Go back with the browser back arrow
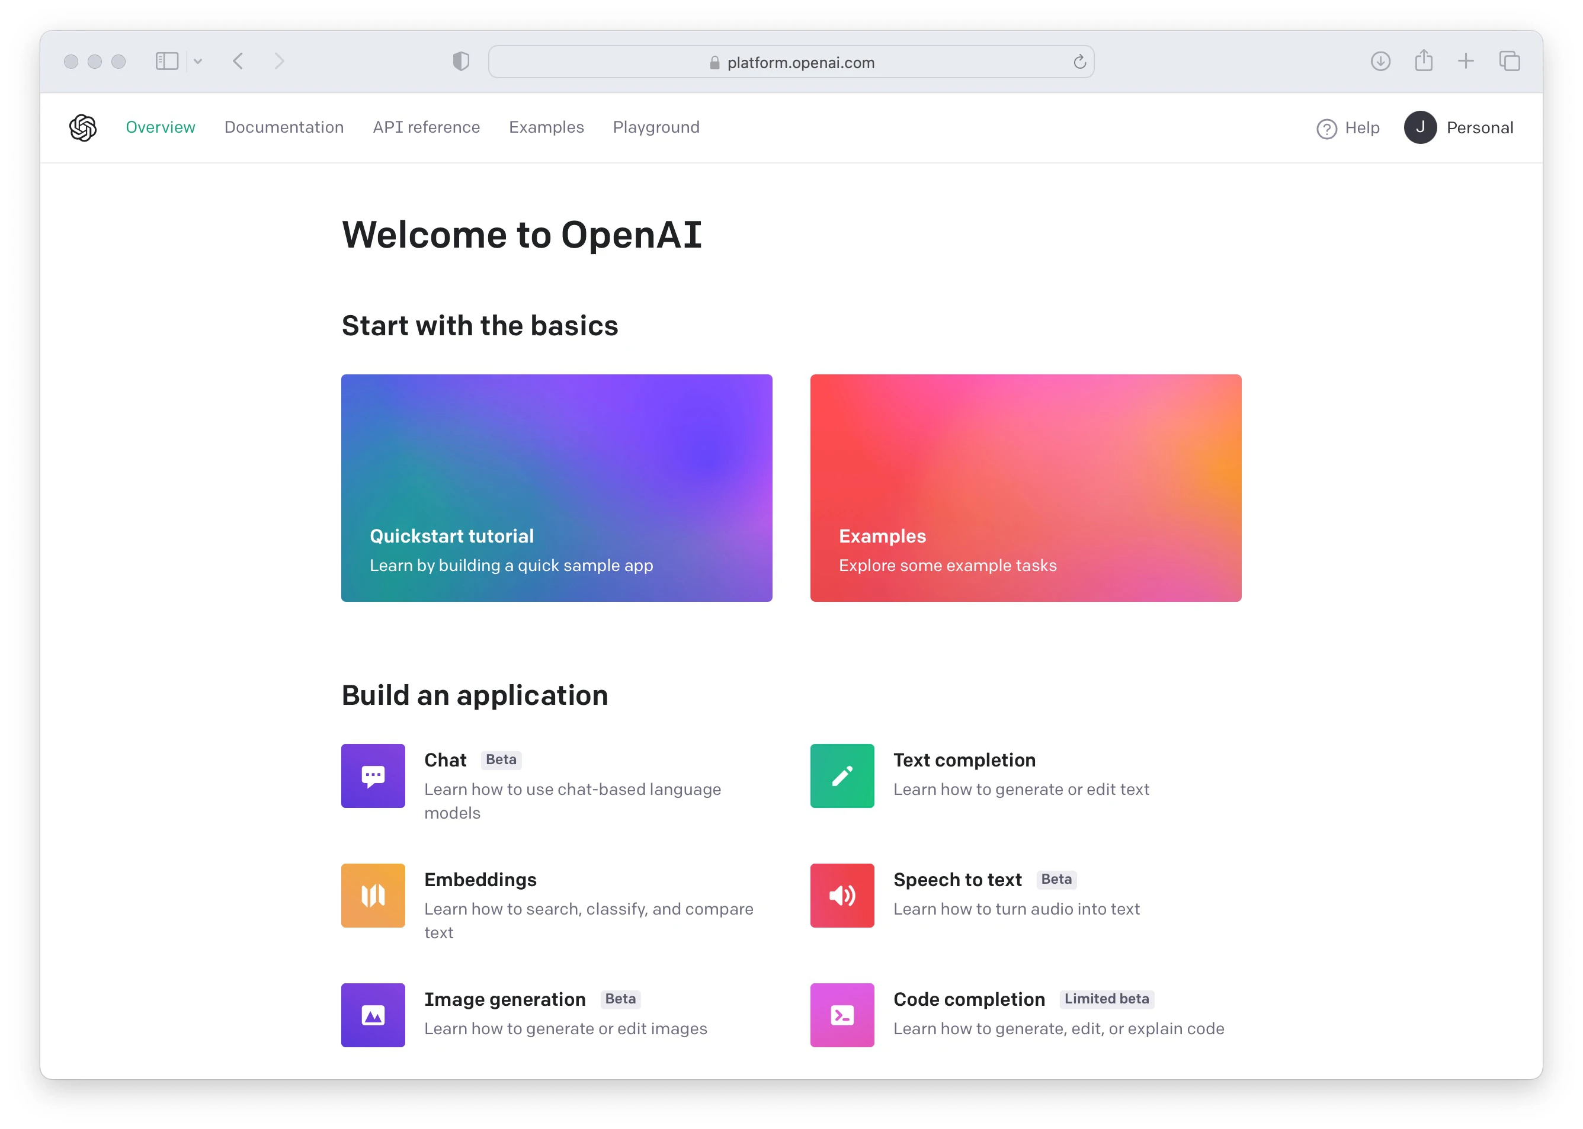The image size is (1583, 1129). pyautogui.click(x=238, y=61)
